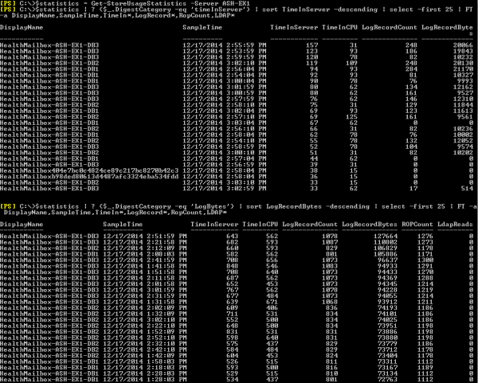
Task: Click the DisplayName header of the first table
Action: [x=21, y=27]
